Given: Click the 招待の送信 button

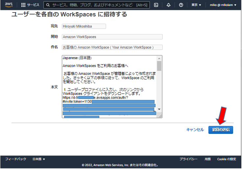Looking at the screenshot, I should coord(221,130).
